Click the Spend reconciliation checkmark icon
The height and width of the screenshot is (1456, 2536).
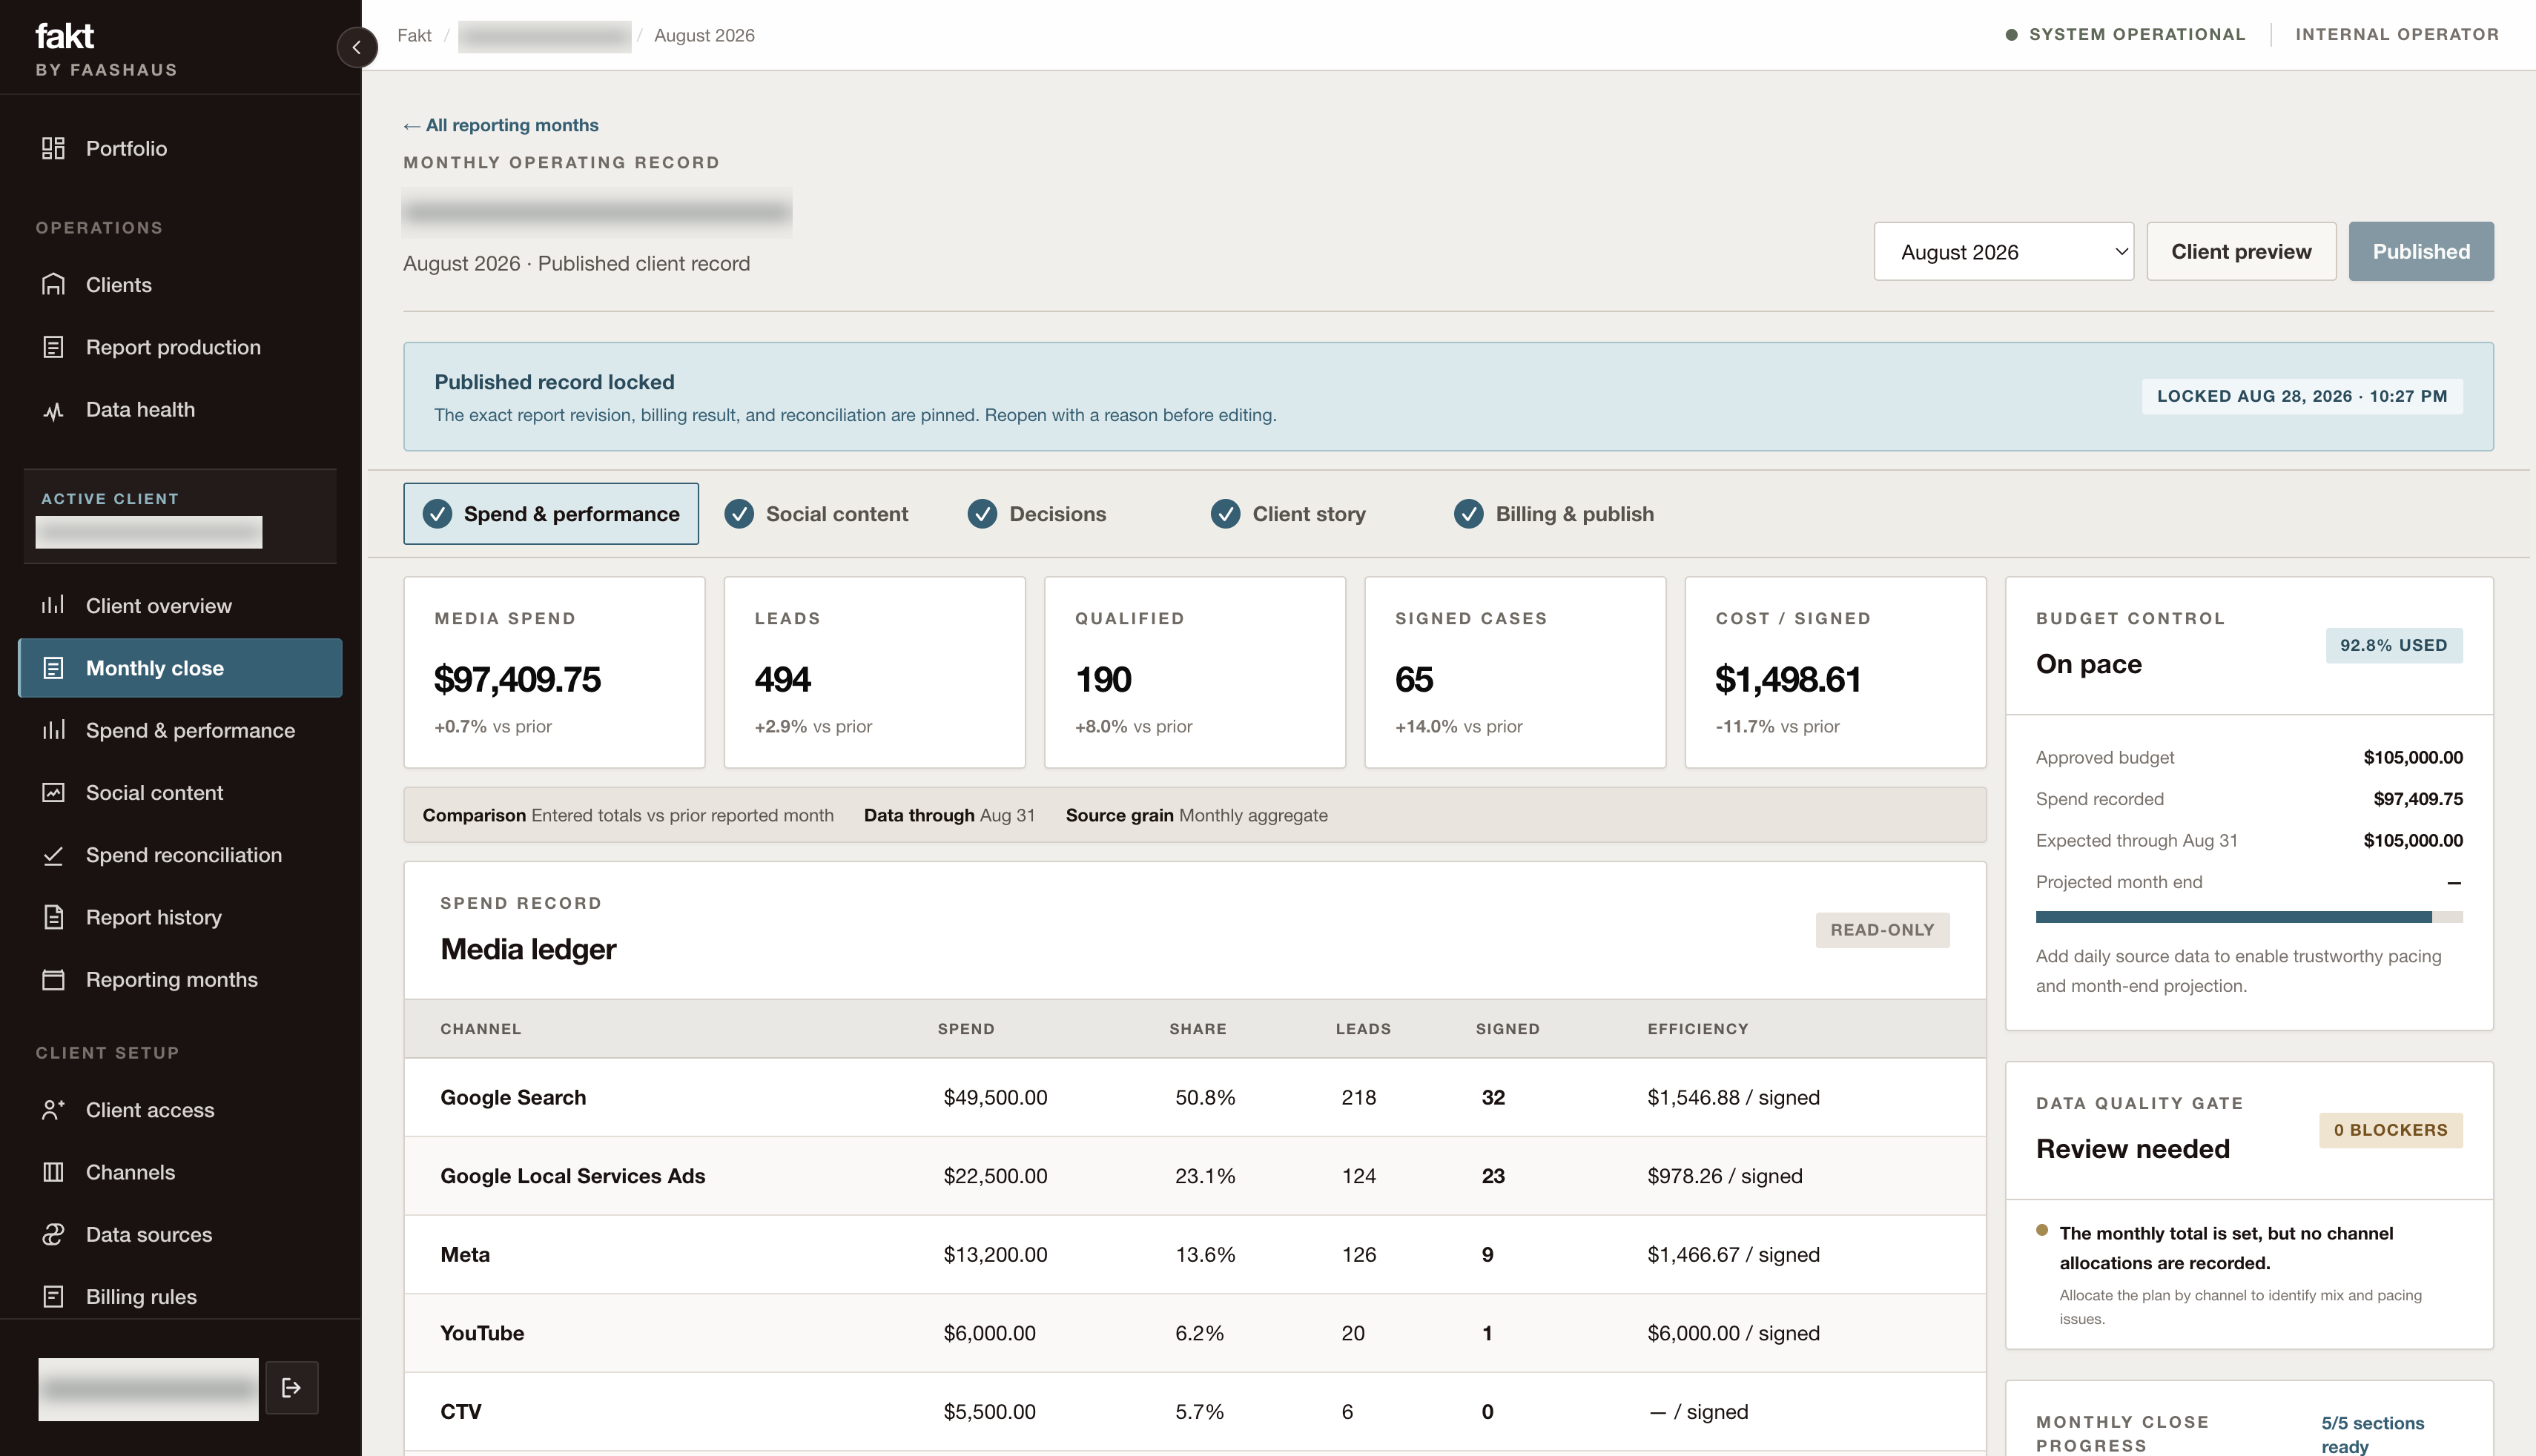click(53, 855)
